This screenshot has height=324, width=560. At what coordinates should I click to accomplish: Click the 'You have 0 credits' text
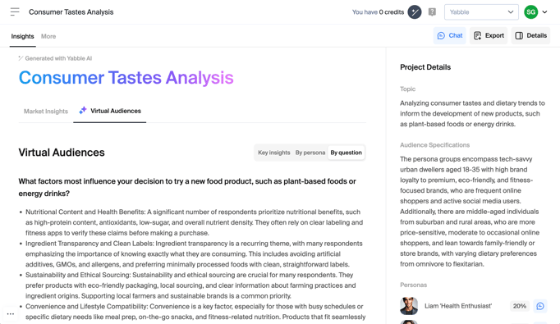(378, 12)
